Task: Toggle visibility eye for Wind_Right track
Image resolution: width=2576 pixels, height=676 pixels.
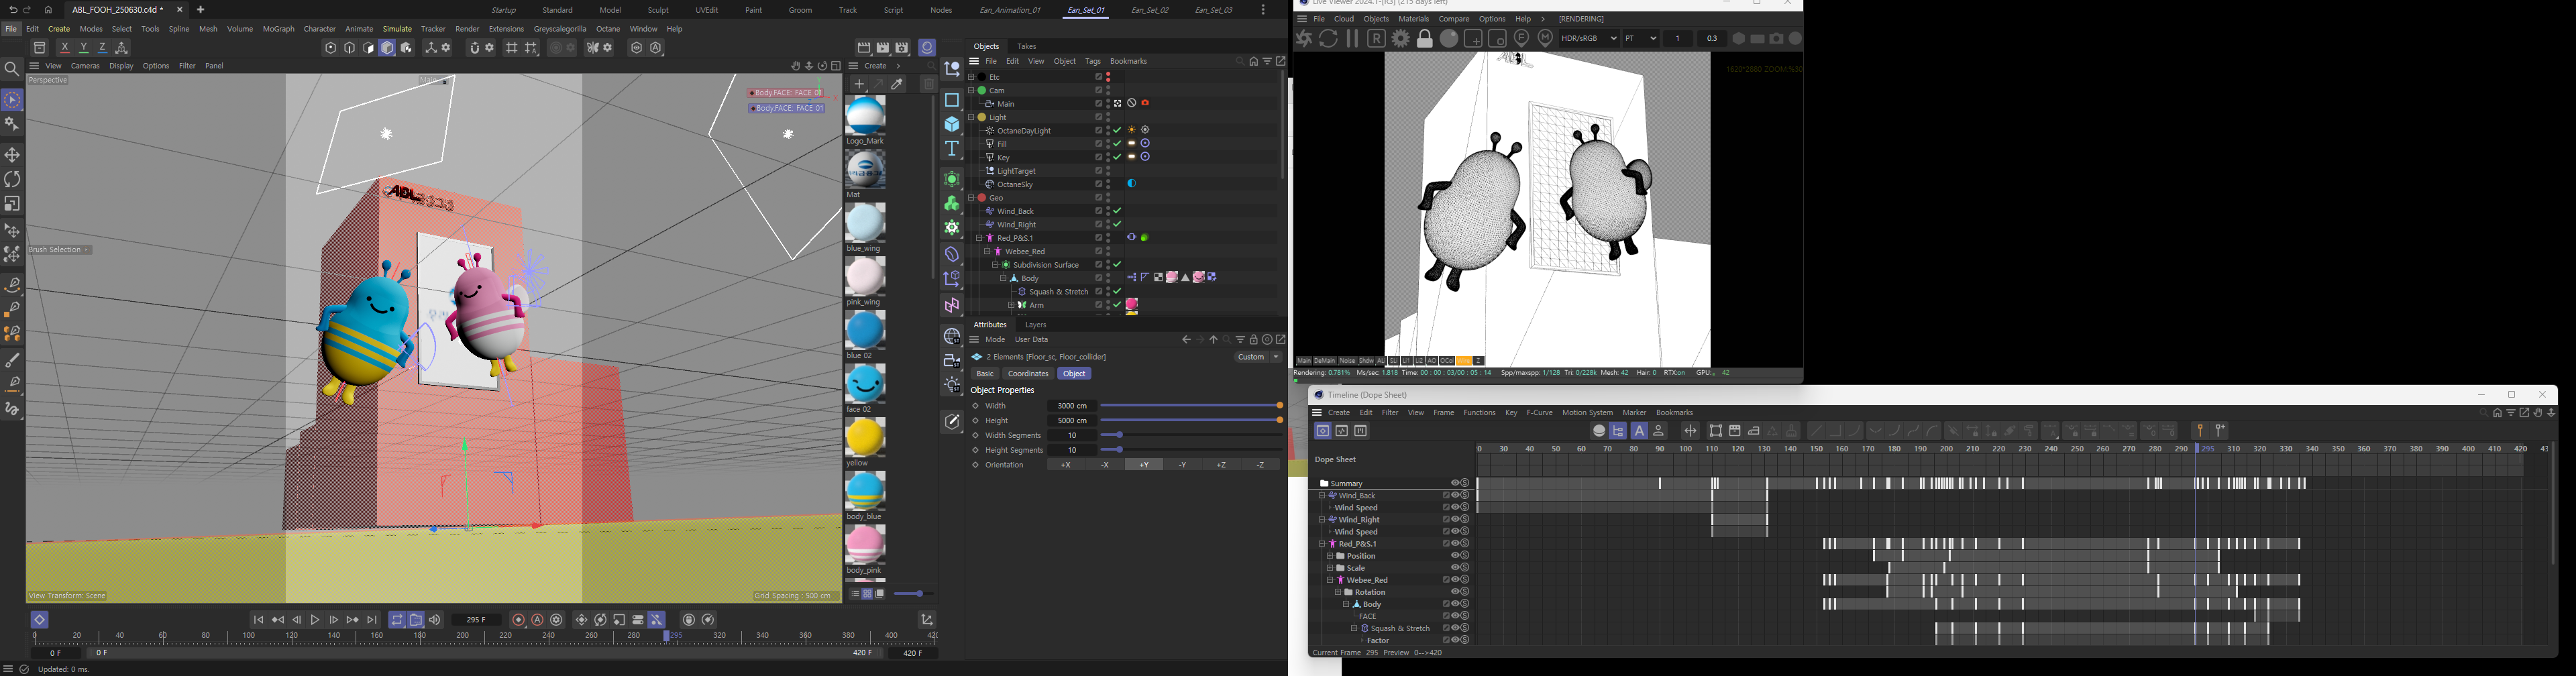Action: 1455,520
